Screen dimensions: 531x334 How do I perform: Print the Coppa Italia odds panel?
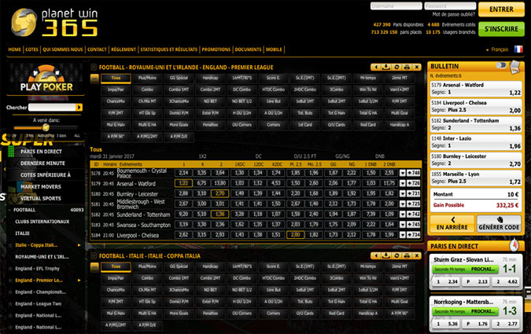(x=407, y=255)
